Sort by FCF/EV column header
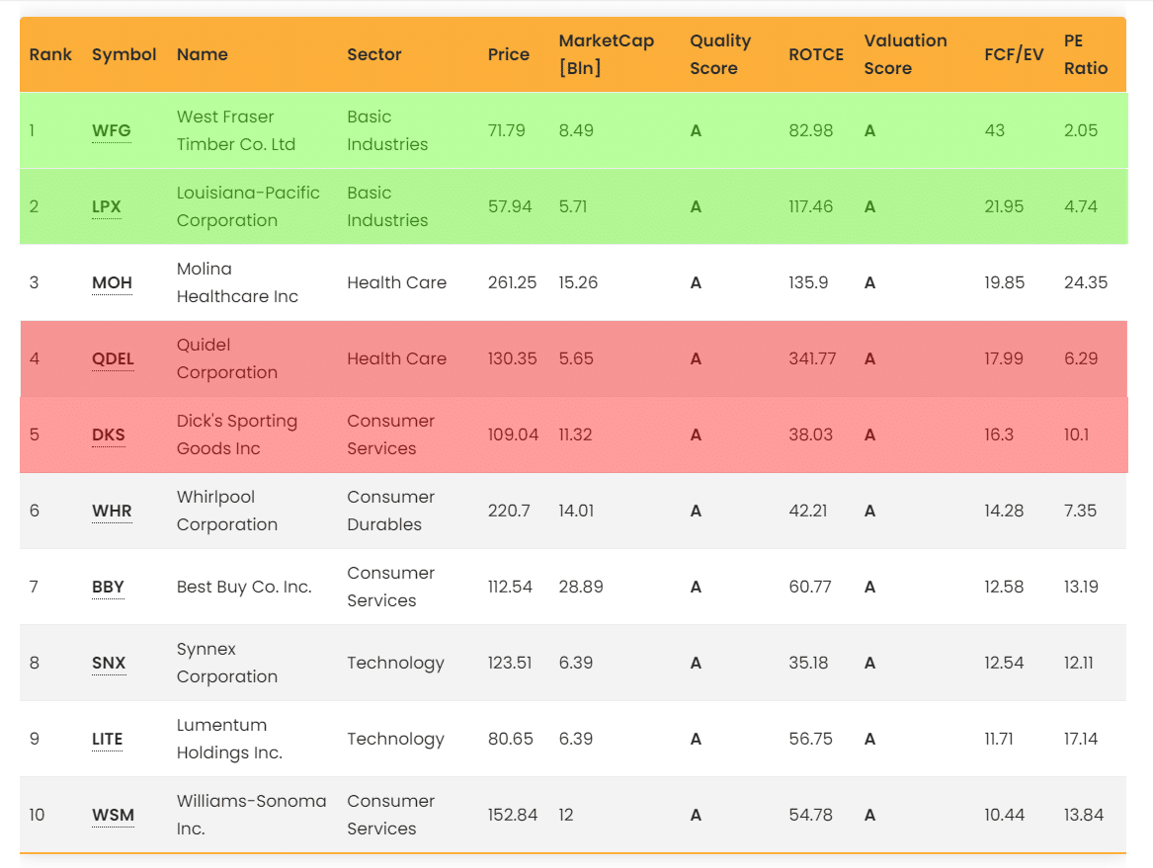 point(1014,54)
